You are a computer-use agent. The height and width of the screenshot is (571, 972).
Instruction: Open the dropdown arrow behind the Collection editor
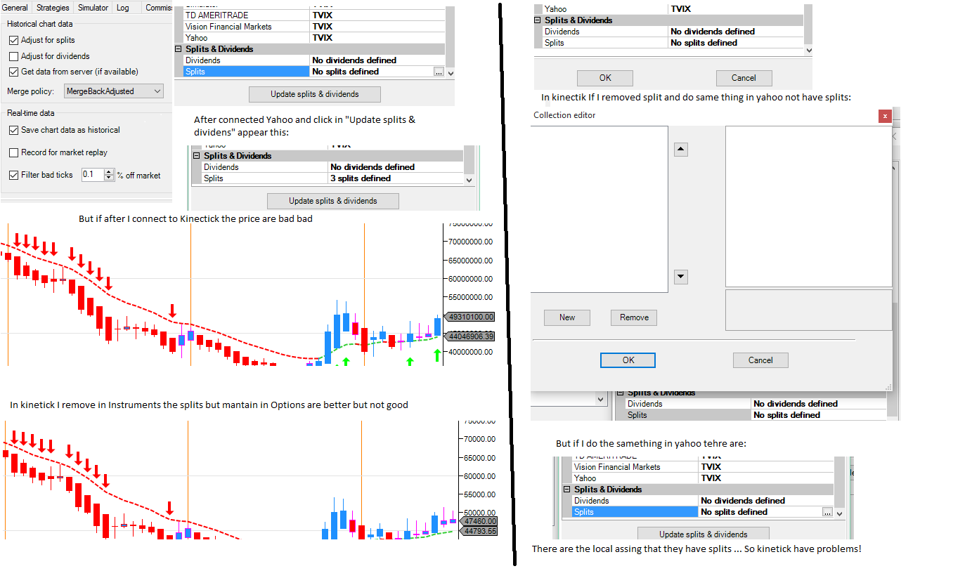tap(601, 399)
